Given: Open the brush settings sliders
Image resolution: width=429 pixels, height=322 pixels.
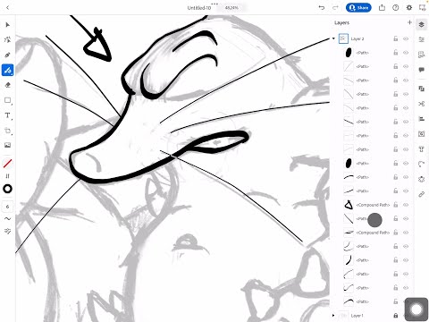Looking at the screenshot, I should click(x=8, y=231).
